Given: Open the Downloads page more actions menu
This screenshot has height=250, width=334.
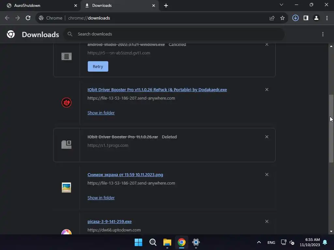Looking at the screenshot, I should [323, 34].
